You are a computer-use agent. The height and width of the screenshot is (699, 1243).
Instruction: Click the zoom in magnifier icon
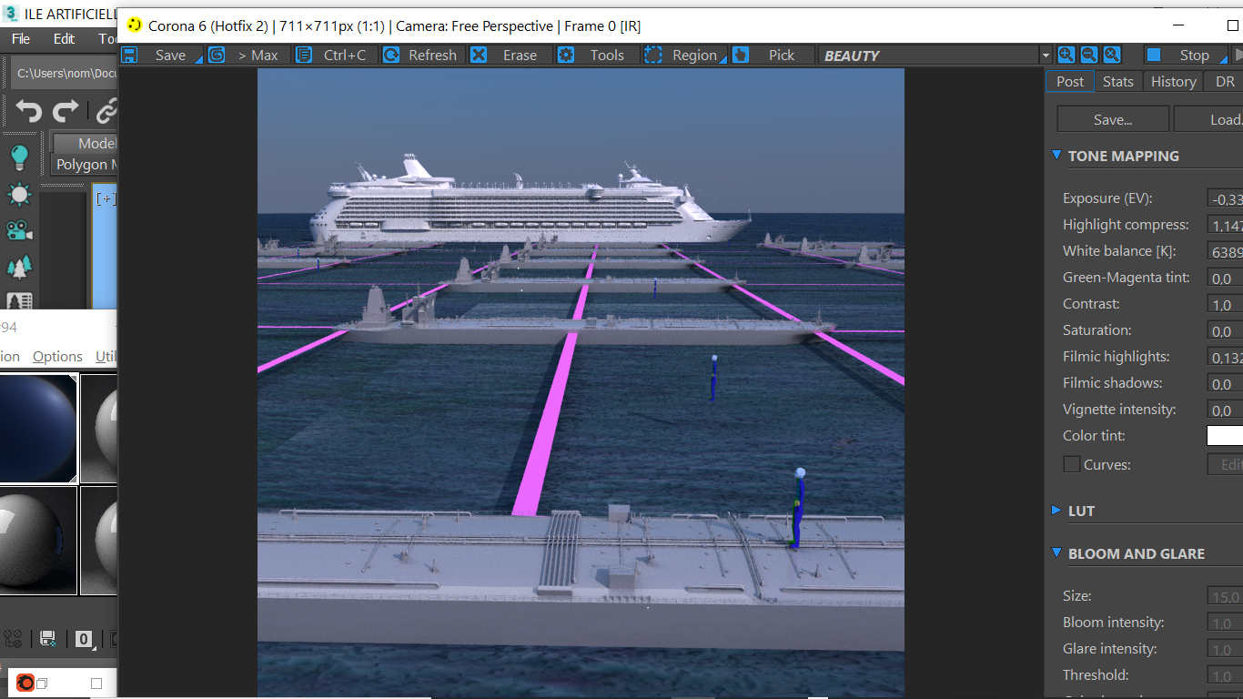(1066, 55)
